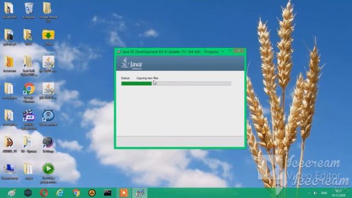Click the Java logo in installer banner

click(131, 64)
